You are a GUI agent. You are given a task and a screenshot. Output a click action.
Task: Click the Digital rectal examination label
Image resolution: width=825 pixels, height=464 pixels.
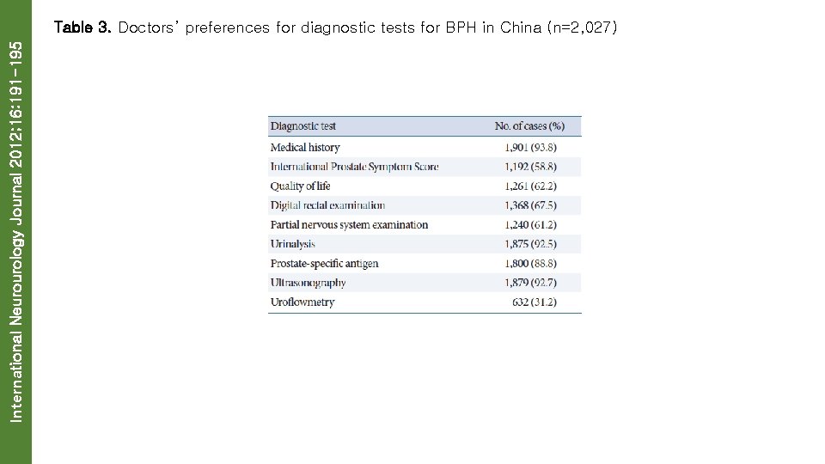coord(327,205)
